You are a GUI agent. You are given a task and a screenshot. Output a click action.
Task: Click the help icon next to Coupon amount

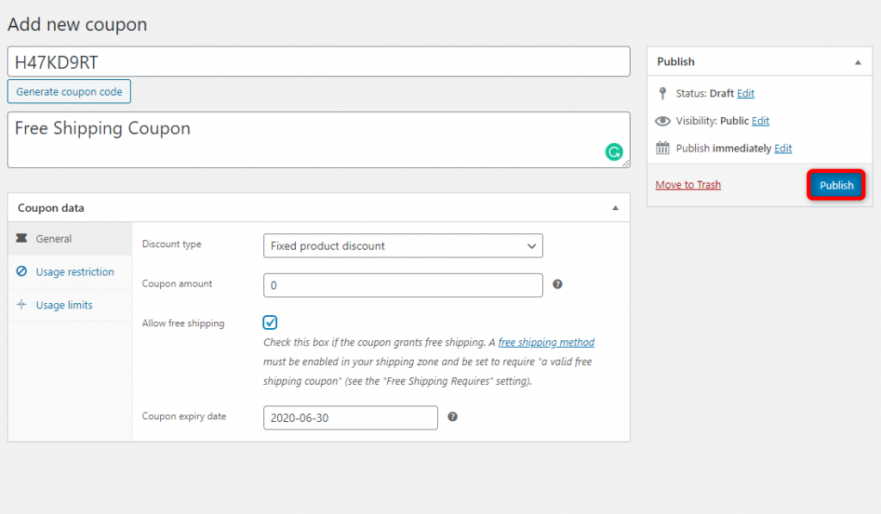point(557,284)
